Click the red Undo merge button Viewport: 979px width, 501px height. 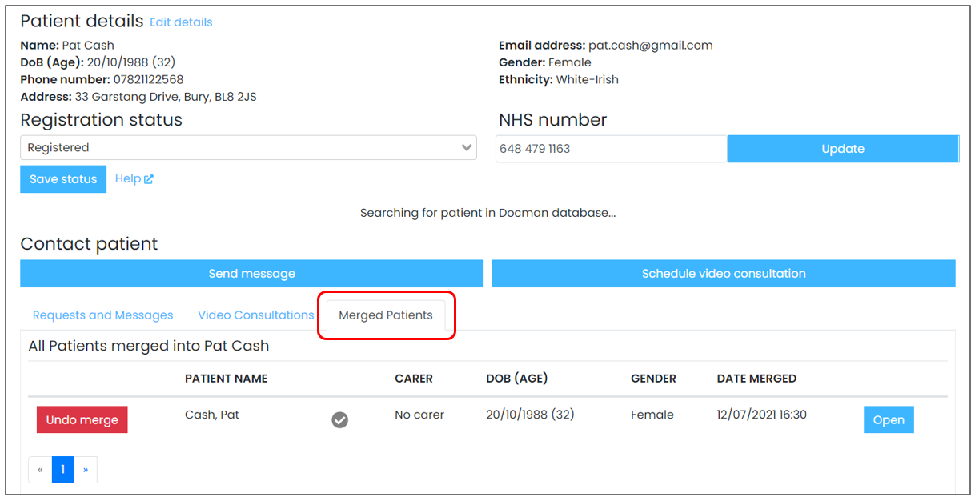click(x=82, y=420)
